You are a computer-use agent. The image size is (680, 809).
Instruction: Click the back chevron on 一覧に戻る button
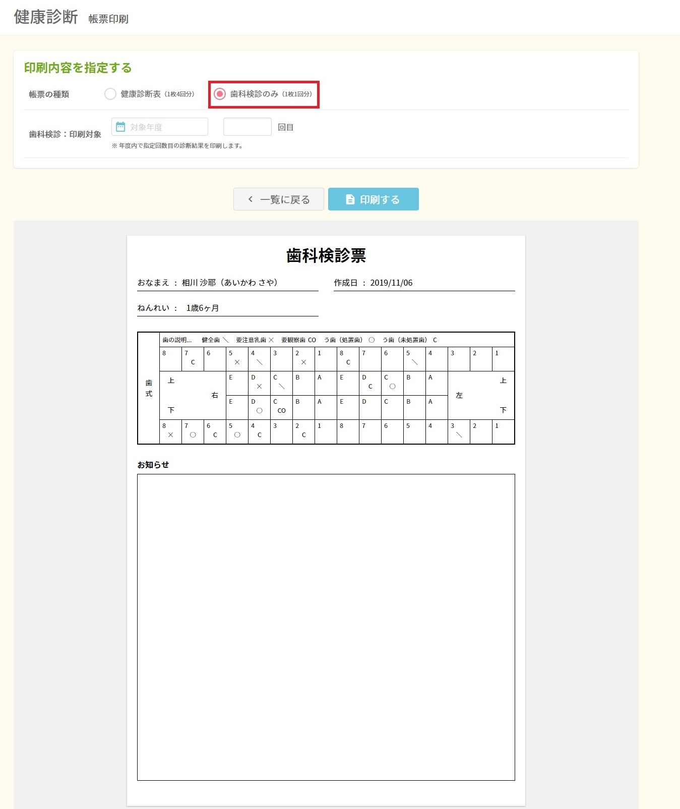[x=251, y=199]
